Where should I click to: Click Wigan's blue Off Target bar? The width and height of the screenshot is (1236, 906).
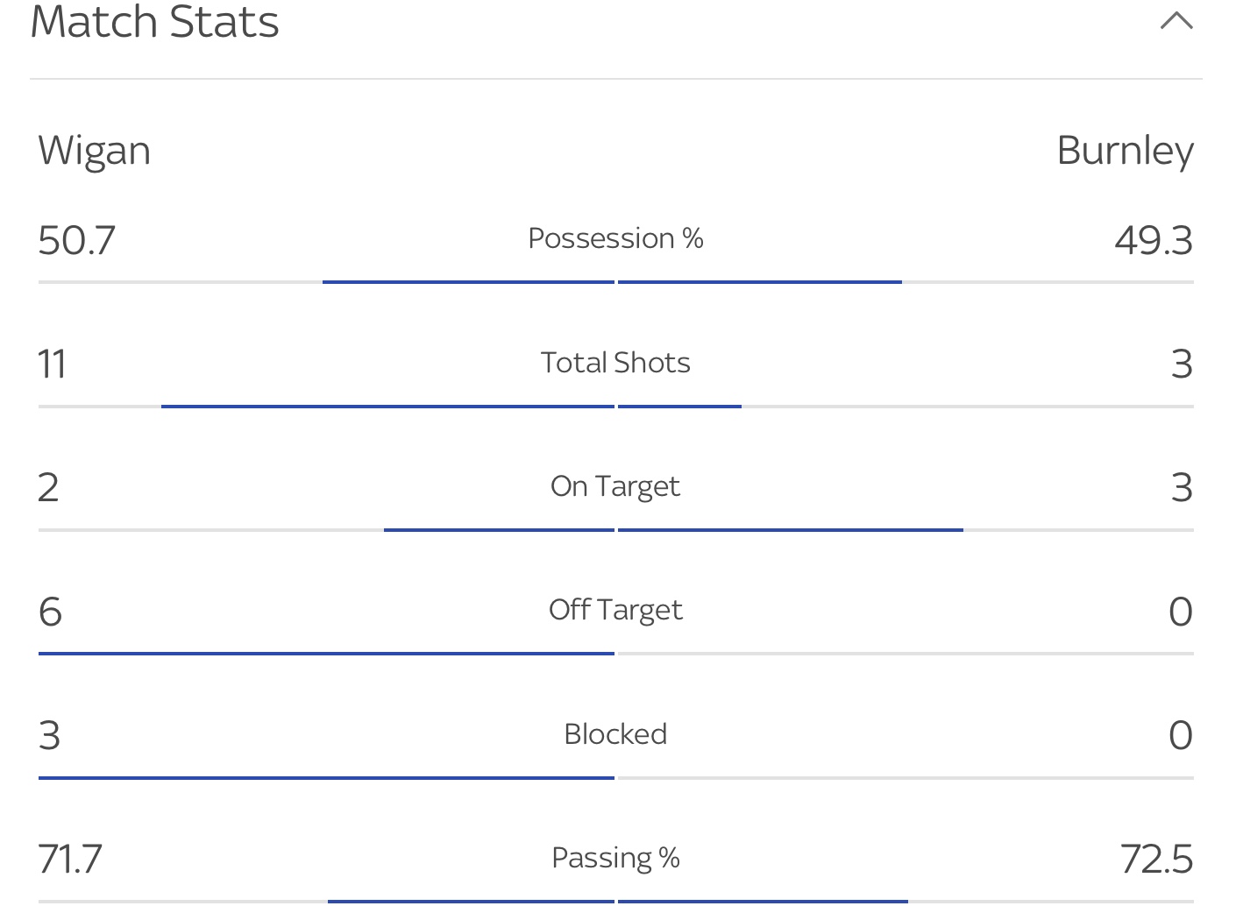(x=326, y=654)
